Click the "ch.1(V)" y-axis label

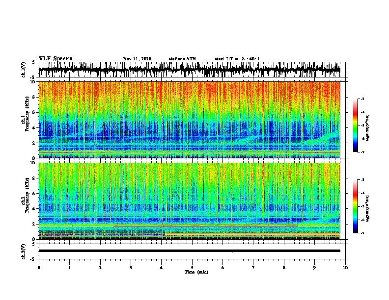pyautogui.click(x=24, y=70)
